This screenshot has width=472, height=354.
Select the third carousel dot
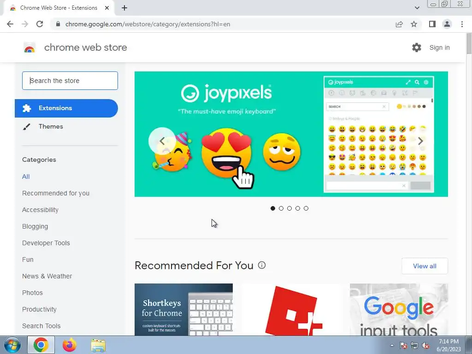289,208
